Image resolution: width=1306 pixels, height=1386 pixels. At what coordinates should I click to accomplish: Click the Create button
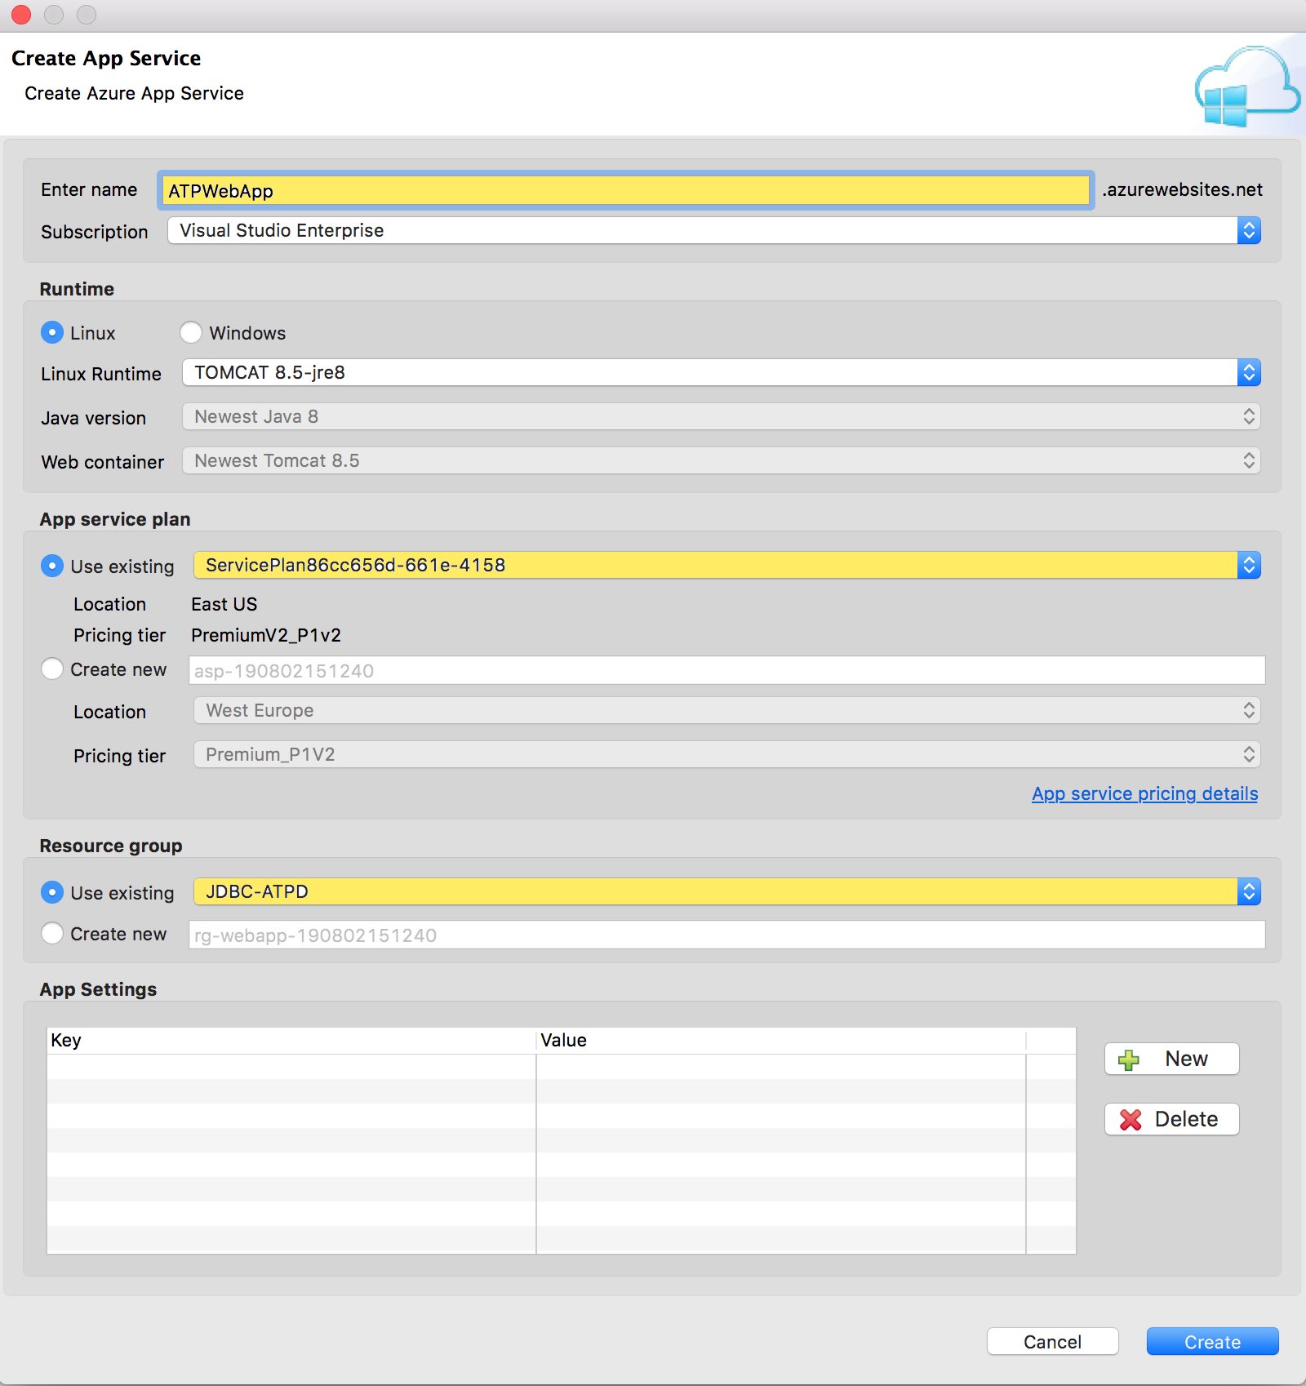1212,1342
